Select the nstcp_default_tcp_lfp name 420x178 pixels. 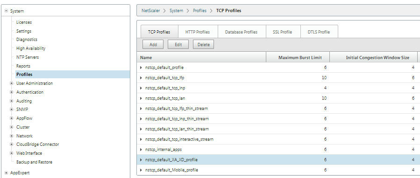pos(165,78)
